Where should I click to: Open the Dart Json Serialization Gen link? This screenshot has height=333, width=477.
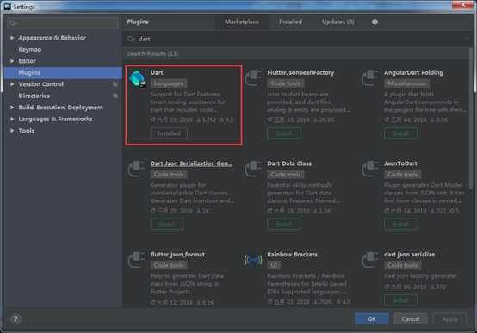(192, 163)
